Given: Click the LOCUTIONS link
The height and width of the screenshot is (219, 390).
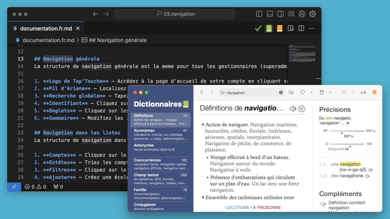Looking at the screenshot, I should (x=237, y=208).
